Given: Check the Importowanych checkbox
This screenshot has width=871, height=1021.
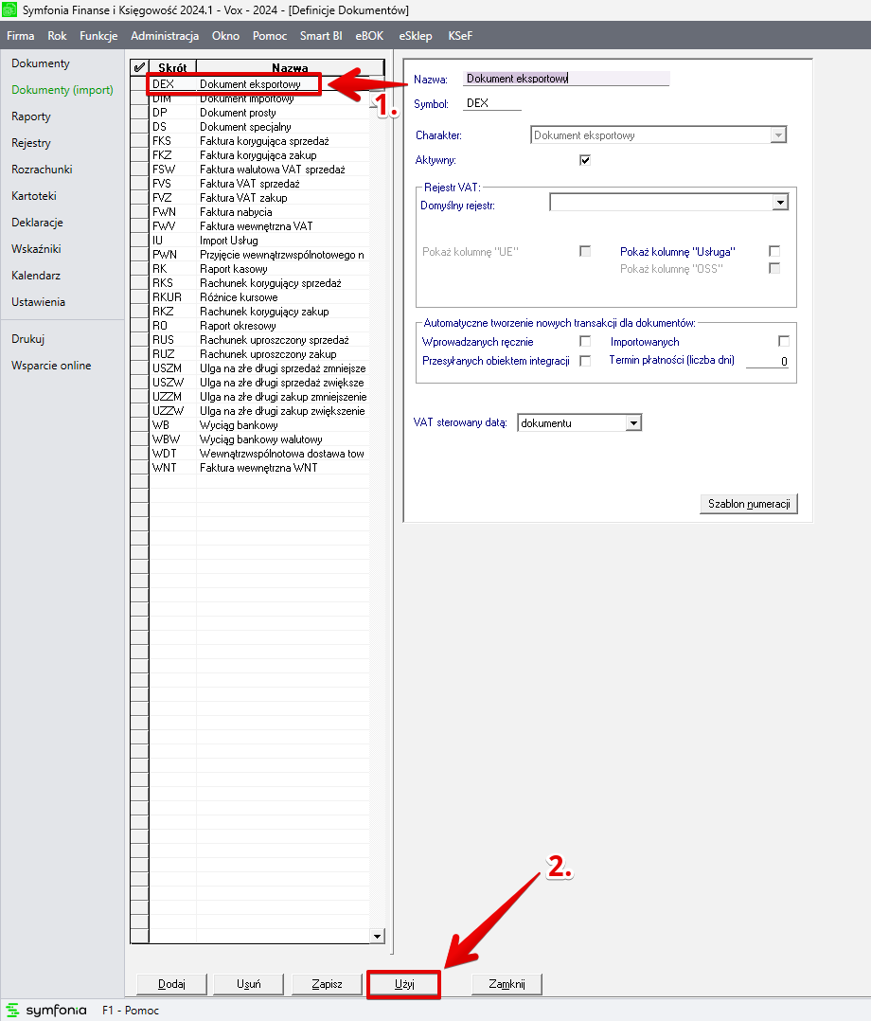Looking at the screenshot, I should point(784,341).
